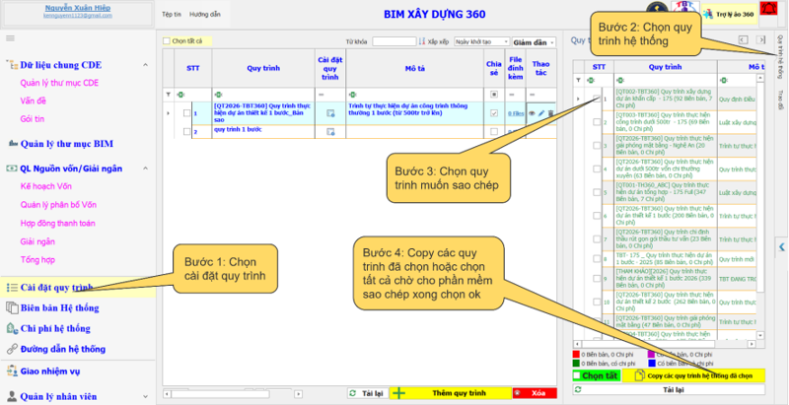Collapse the right panel with the blue chevron
This screenshot has height=405, width=789.
(x=782, y=246)
